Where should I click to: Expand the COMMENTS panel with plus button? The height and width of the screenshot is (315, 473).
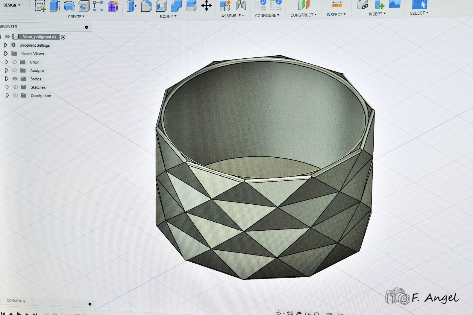coord(90,304)
